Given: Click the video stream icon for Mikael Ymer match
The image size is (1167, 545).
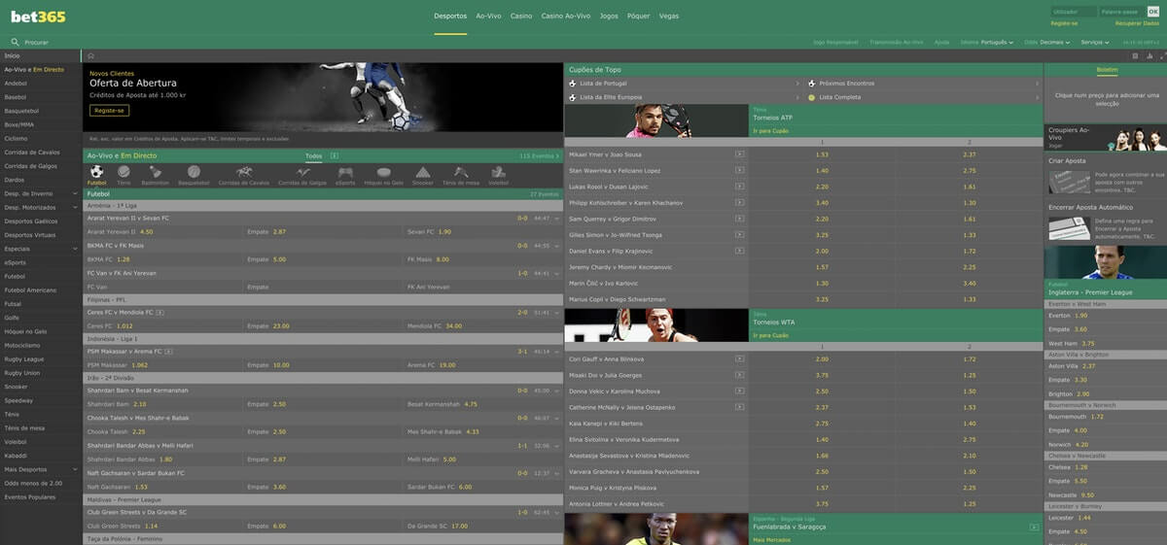Looking at the screenshot, I should point(739,154).
